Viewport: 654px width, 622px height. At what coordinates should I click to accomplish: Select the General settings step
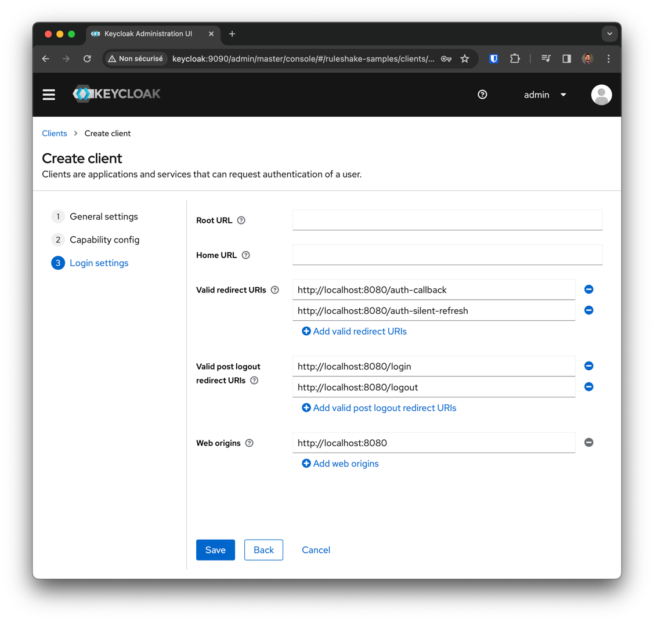103,216
